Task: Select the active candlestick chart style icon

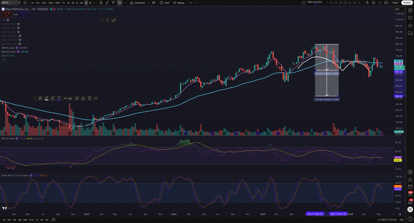Action: coord(120,2)
